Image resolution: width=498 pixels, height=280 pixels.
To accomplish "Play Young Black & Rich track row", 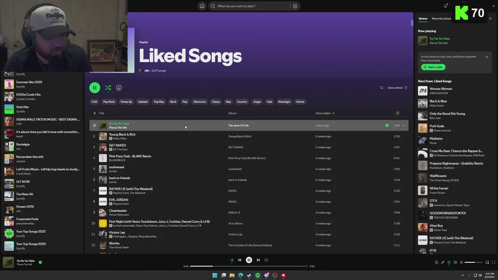I will [249, 136].
